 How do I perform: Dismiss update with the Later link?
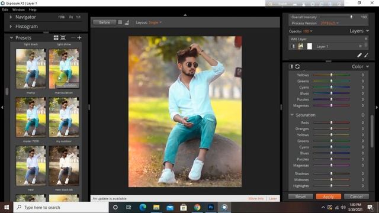(273, 199)
